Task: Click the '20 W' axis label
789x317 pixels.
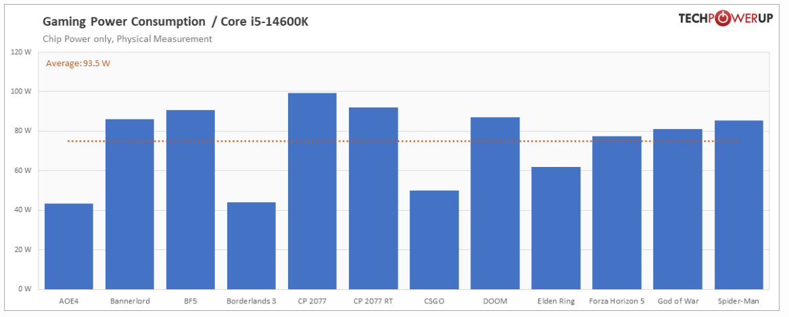Action: click(23, 249)
